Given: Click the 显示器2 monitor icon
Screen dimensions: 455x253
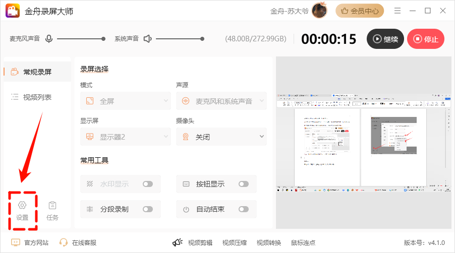Looking at the screenshot, I should [x=90, y=137].
